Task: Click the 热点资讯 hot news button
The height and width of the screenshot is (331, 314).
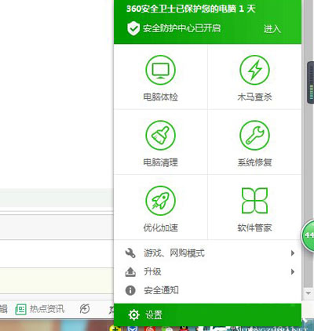Action: [40, 309]
